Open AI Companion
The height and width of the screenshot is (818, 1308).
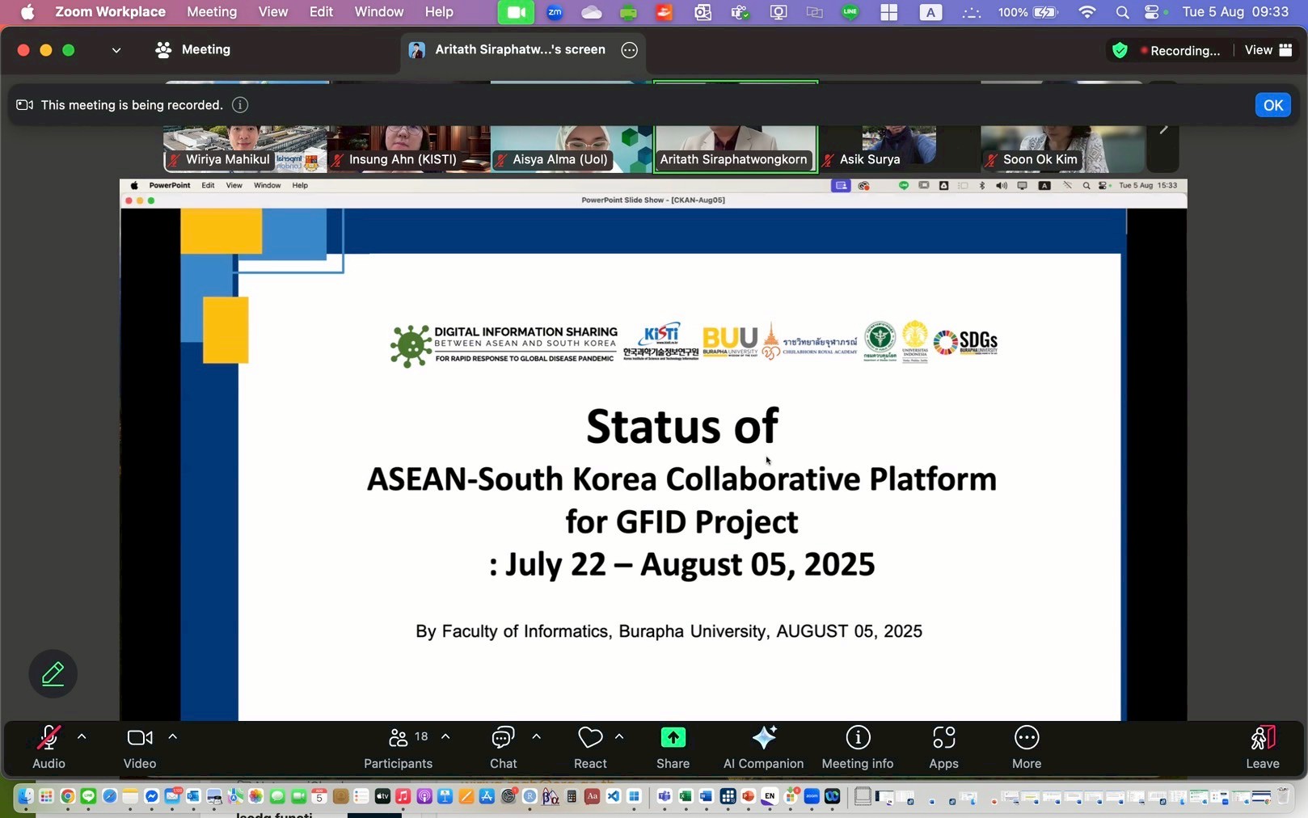pos(763,748)
